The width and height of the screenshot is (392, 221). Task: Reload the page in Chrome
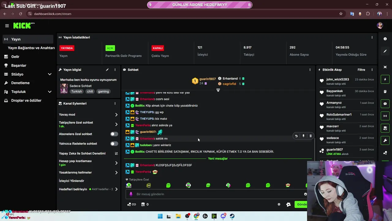click(21, 14)
